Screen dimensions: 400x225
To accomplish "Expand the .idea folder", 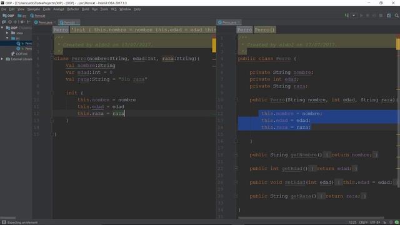I will point(7,33).
